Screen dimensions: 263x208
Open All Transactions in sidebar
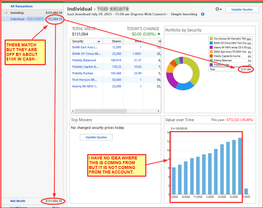(22, 6)
